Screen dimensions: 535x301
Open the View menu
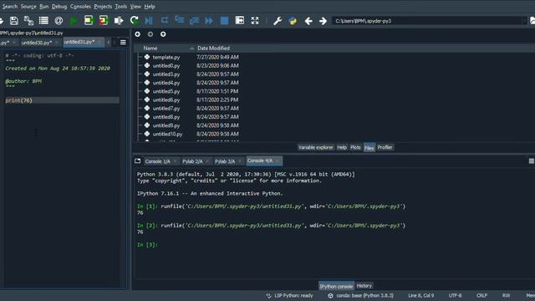pyautogui.click(x=135, y=7)
